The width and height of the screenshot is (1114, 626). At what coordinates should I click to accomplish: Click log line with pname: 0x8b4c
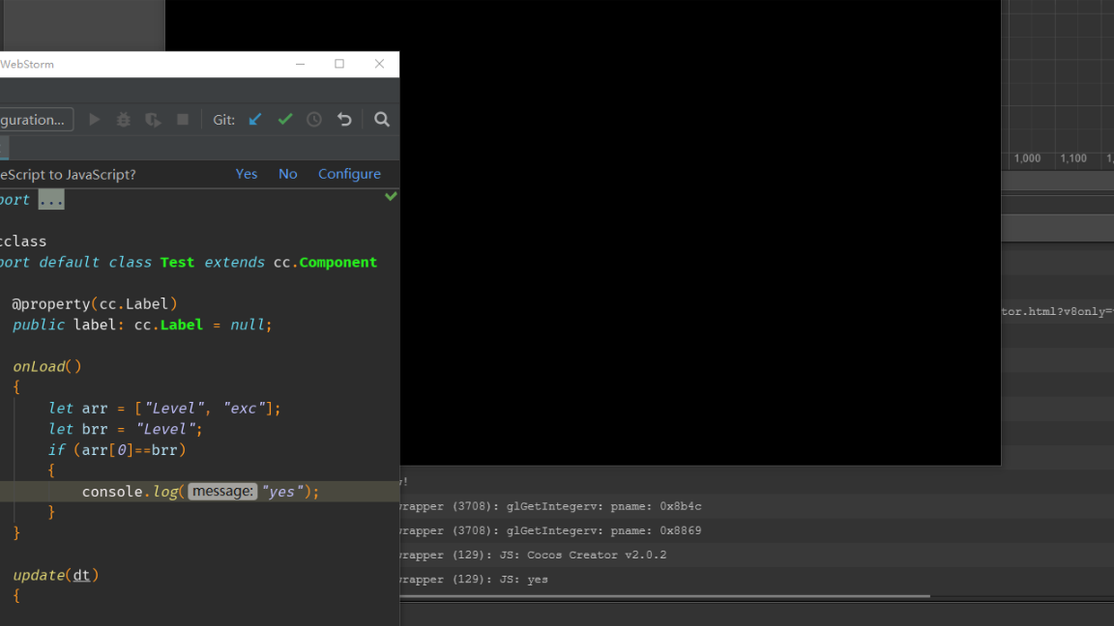[x=550, y=507]
